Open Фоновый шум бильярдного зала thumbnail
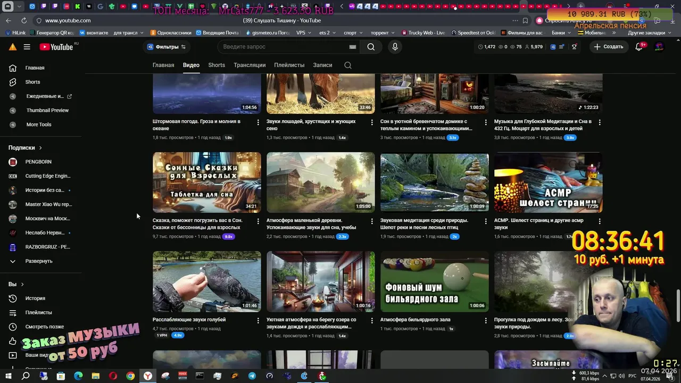The image size is (681, 383). (x=435, y=281)
